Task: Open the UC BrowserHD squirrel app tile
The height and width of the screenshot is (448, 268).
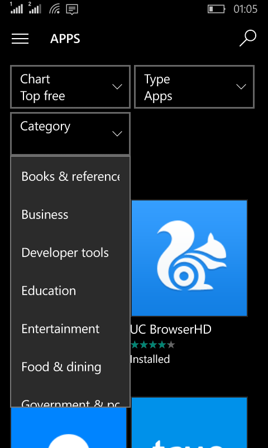Action: [189, 258]
